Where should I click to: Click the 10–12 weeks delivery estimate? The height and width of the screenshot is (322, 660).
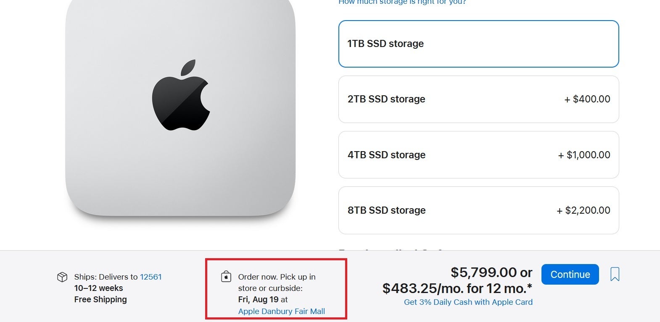(x=98, y=288)
